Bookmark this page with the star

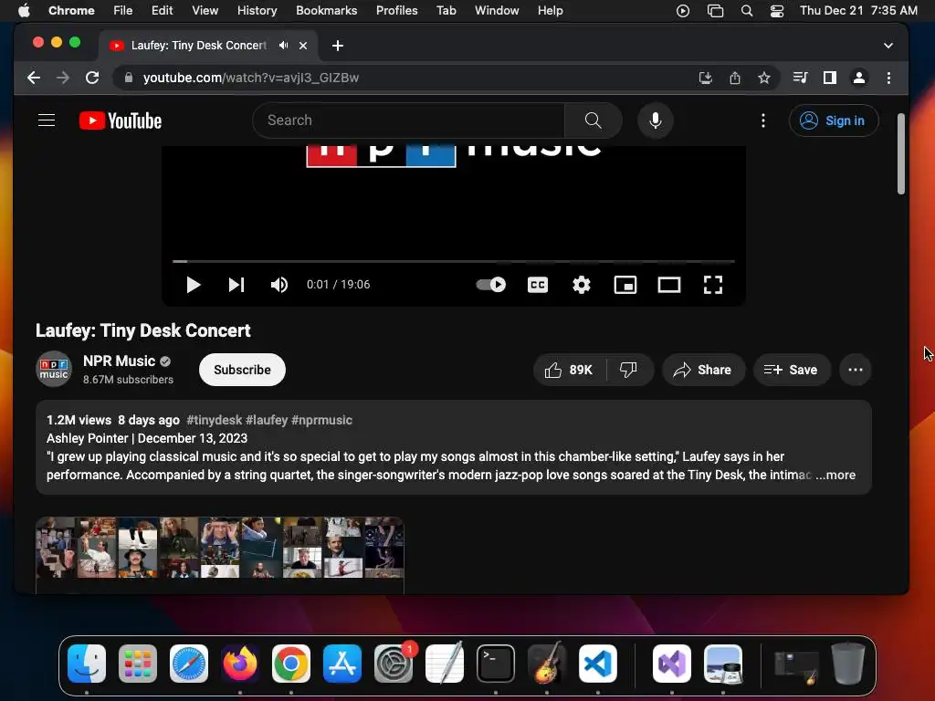[764, 78]
